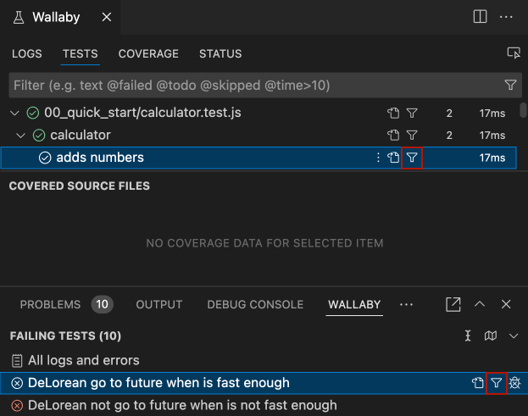The image size is (528, 416).
Task: Collapse the 00_quick_start/calculator.test.js node
Action: [14, 113]
